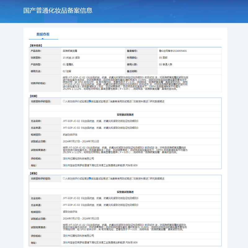Open the 数据查看 tab

tap(43, 34)
